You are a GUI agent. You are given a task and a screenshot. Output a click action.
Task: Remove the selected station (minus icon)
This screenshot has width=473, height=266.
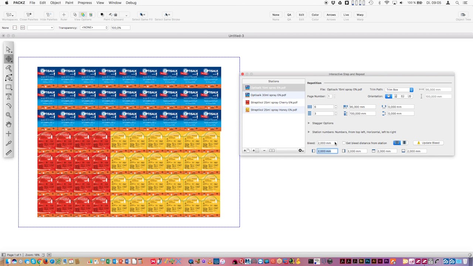(x=264, y=151)
